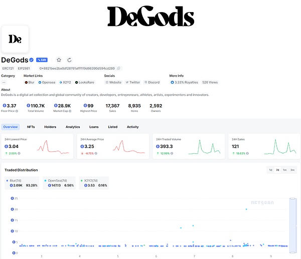Select the 3m time range option
The height and width of the screenshot is (259, 301).
pyautogui.click(x=292, y=170)
